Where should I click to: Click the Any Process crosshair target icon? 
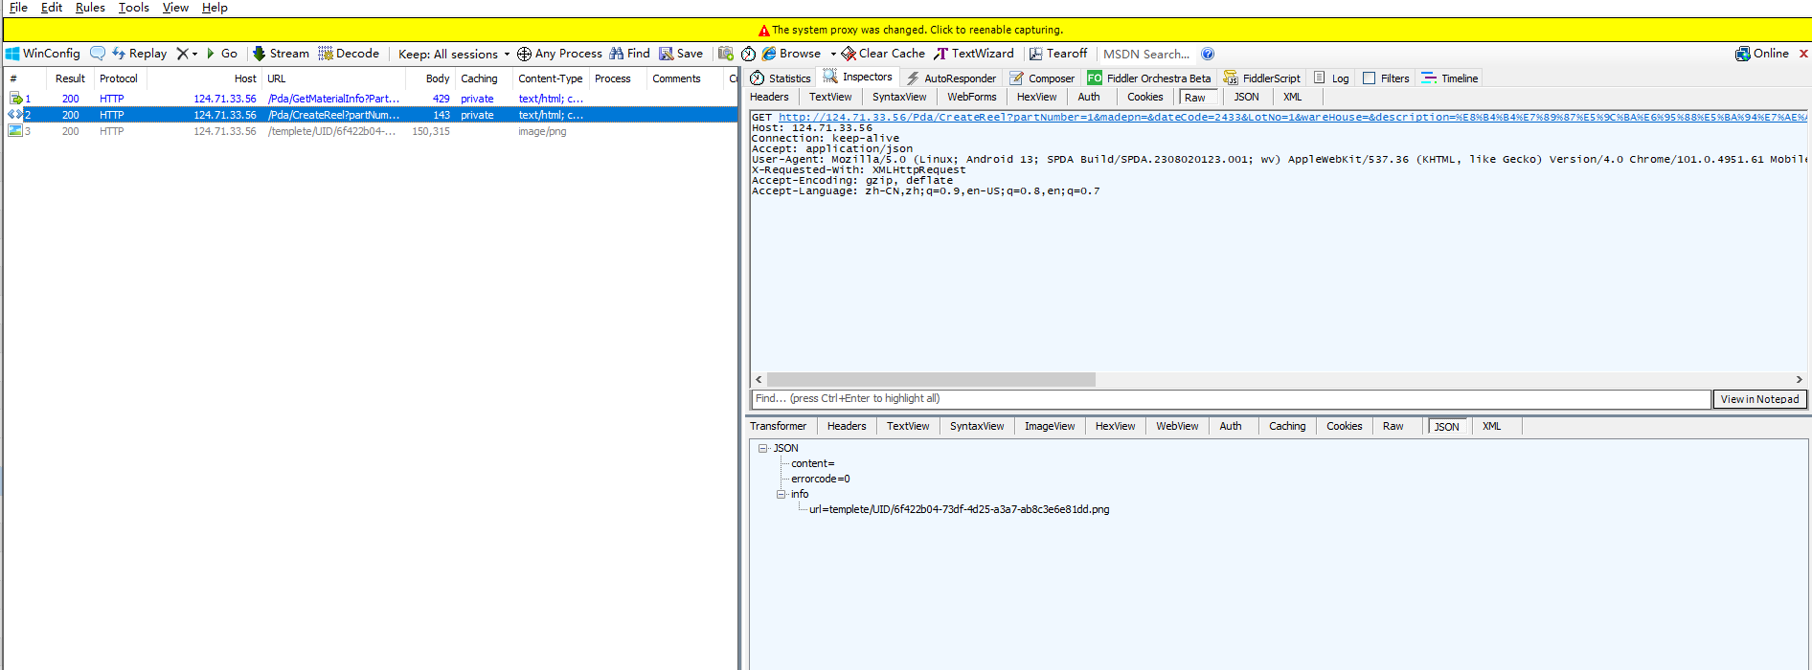point(524,54)
